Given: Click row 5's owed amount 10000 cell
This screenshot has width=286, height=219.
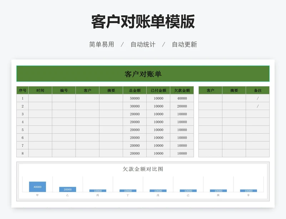Looking at the screenshot, I should click(x=182, y=130).
